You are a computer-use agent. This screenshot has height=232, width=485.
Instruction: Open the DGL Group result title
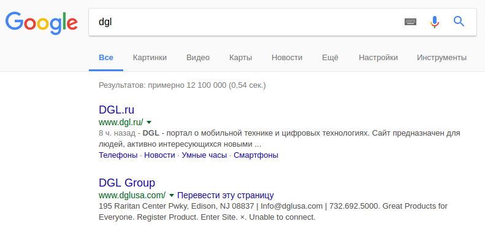coord(127,183)
